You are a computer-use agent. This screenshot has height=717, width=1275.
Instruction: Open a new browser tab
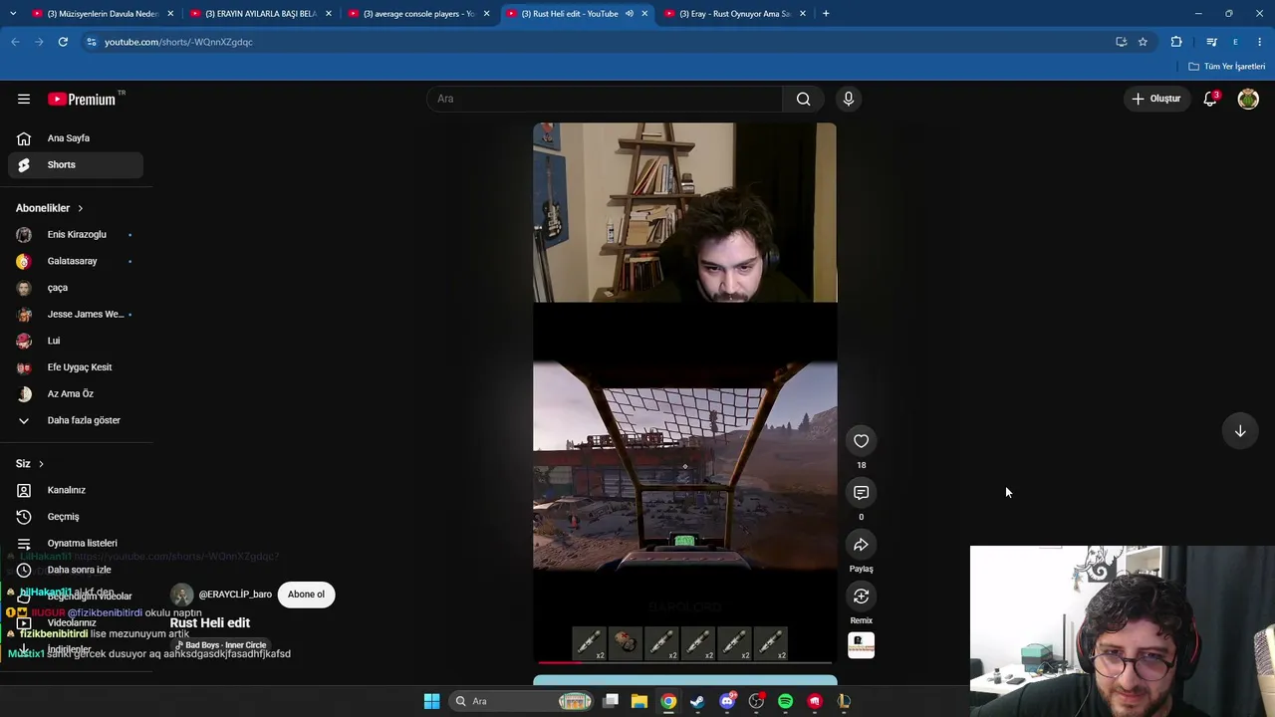[826, 14]
